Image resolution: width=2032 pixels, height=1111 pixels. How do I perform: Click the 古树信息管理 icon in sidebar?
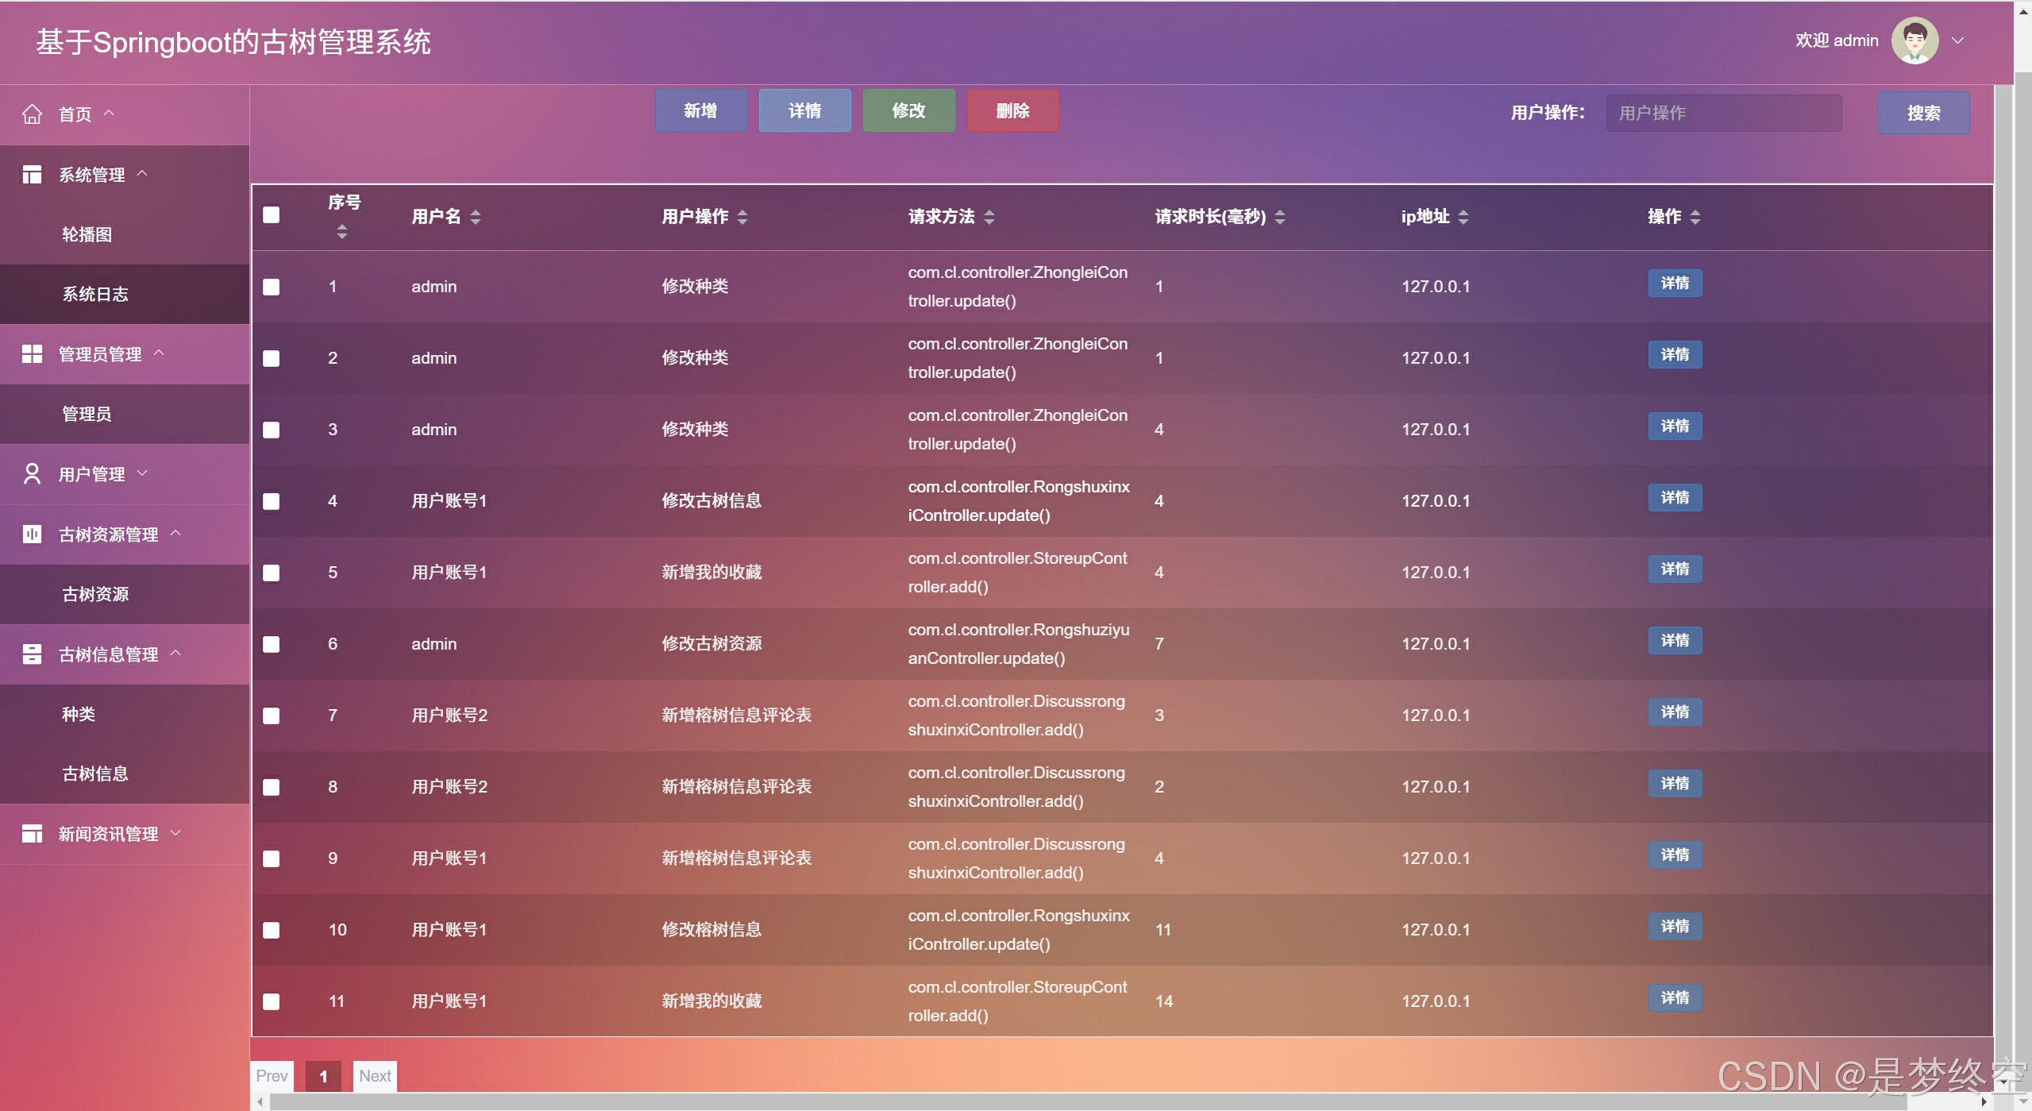point(32,654)
